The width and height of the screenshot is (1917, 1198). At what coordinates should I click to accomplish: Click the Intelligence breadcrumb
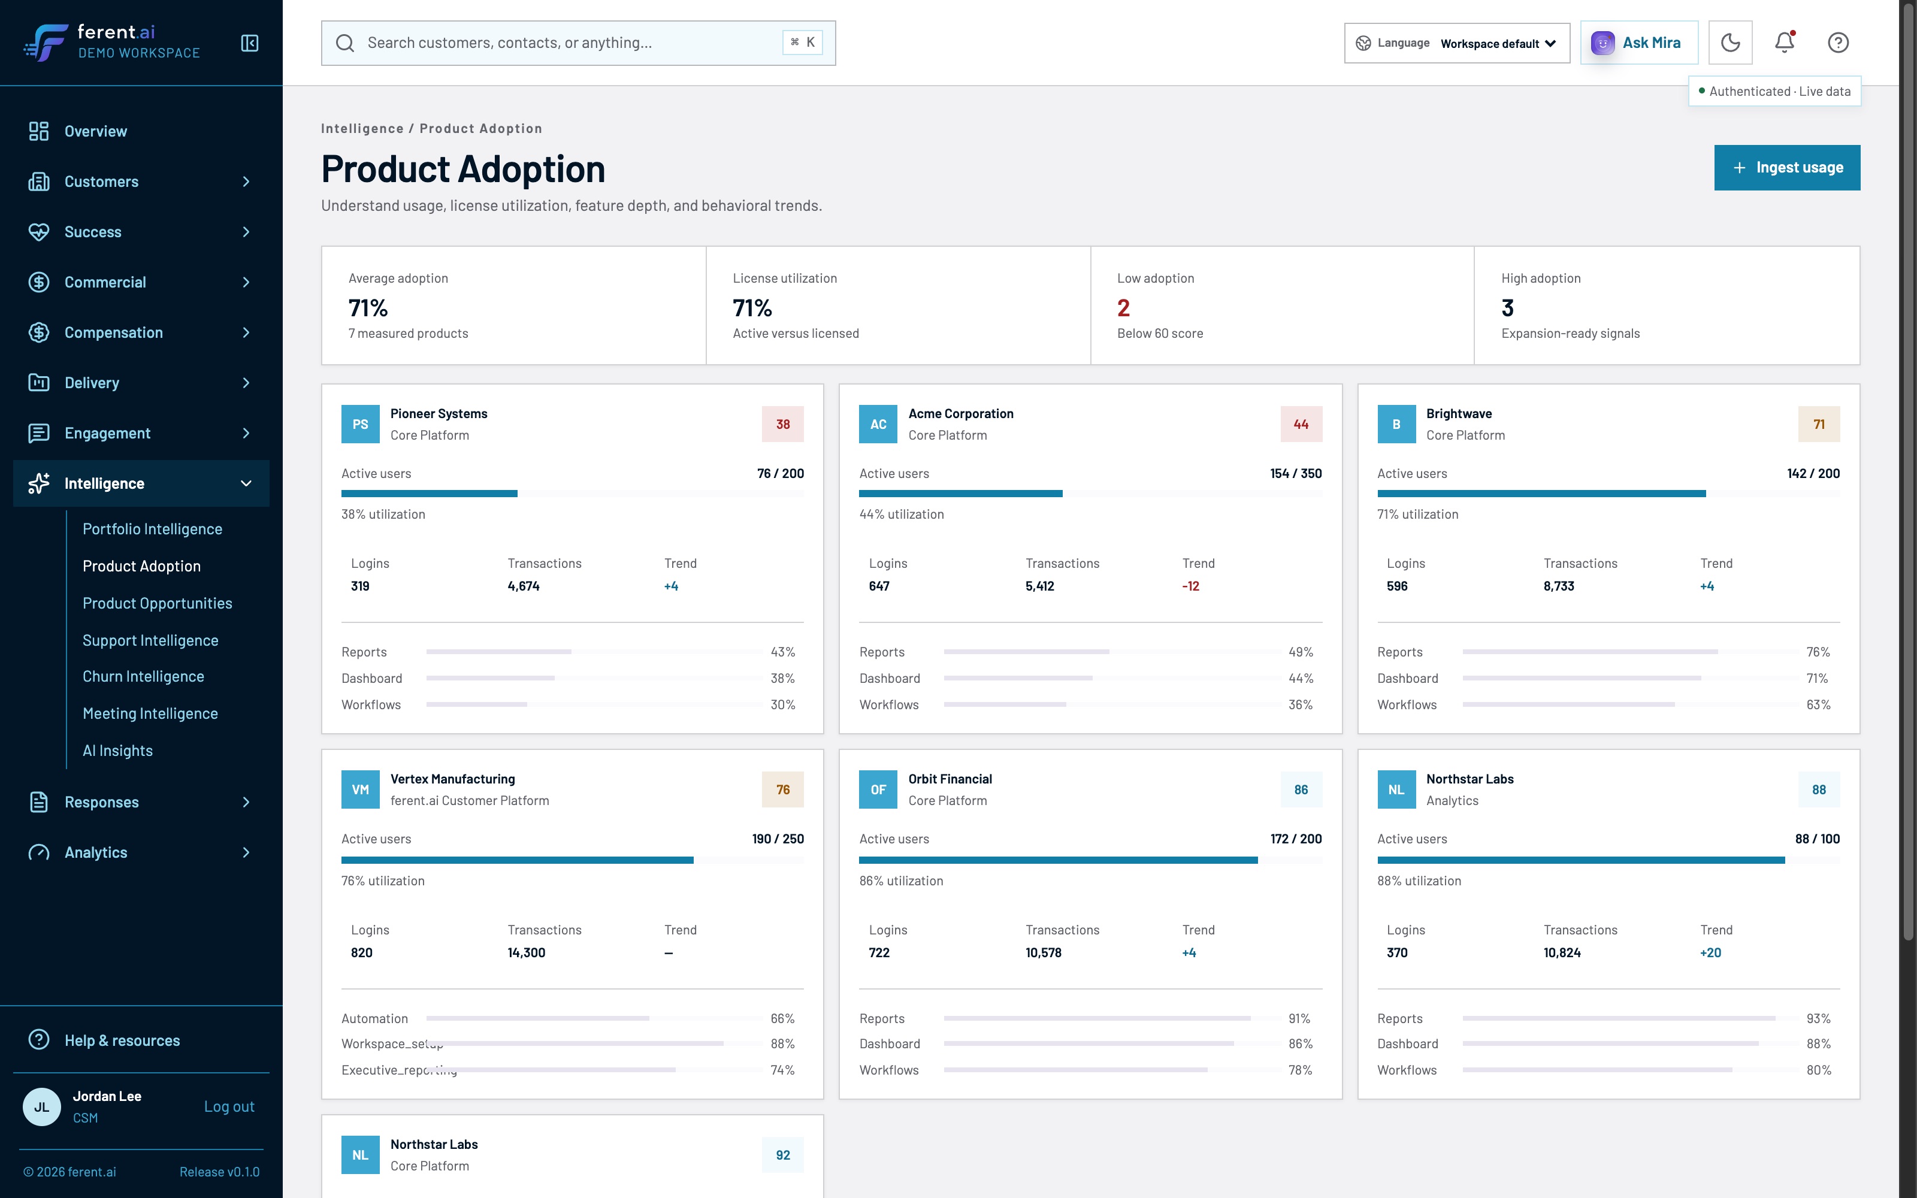click(362, 128)
